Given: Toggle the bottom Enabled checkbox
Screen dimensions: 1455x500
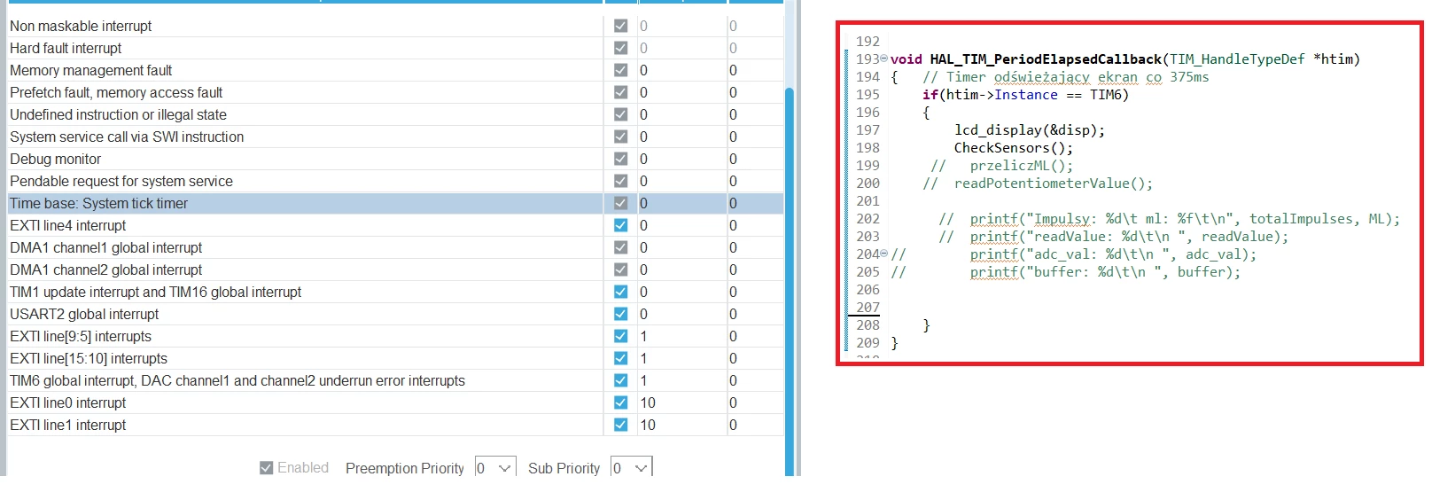Looking at the screenshot, I should [266, 467].
